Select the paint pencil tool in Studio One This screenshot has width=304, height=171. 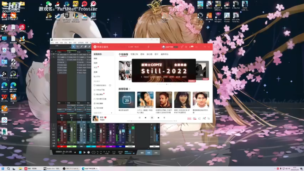click(81, 46)
